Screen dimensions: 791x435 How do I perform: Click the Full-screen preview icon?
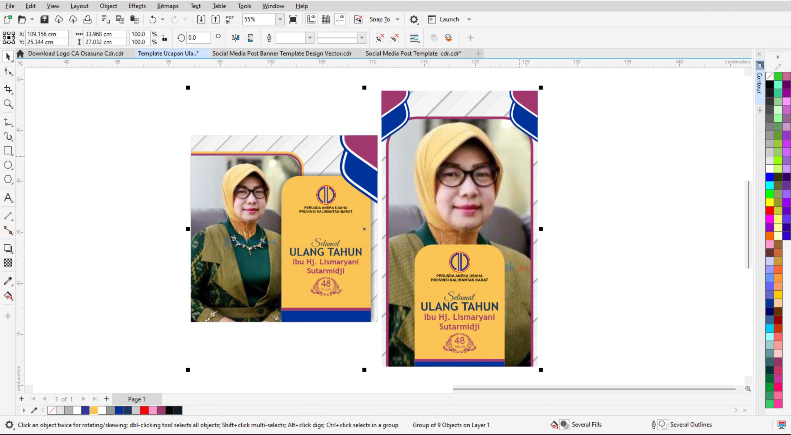(293, 19)
